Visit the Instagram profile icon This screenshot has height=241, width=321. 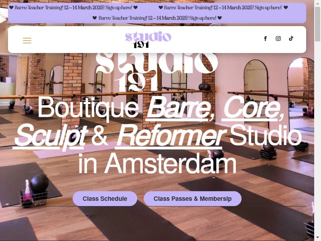click(x=278, y=39)
